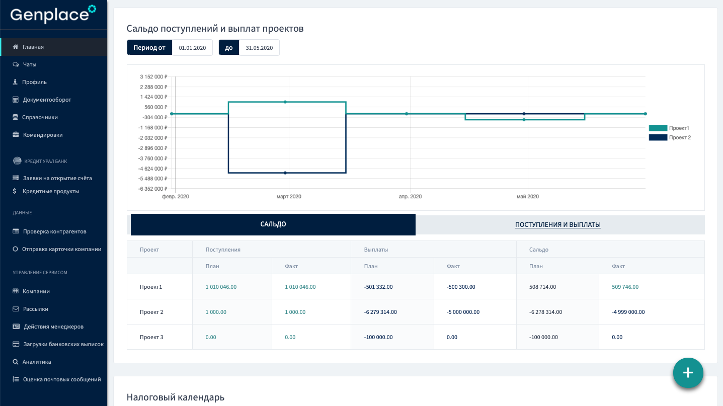Click the Проект1 point below май 2020 line

tap(524, 120)
